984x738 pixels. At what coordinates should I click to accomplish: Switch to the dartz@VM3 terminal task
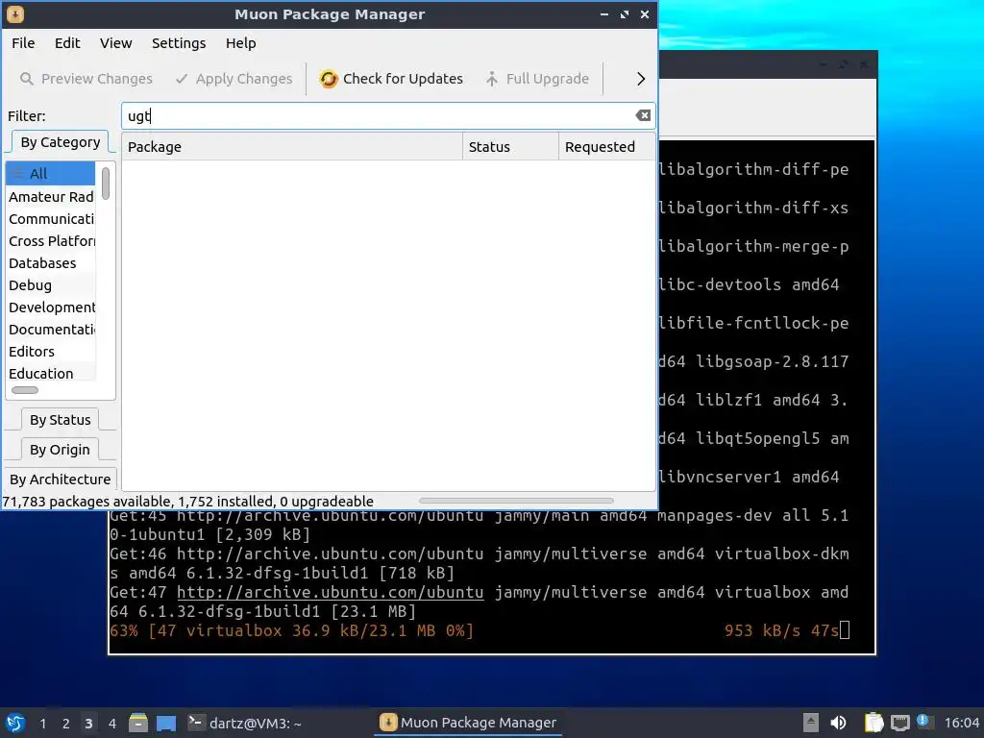coord(245,723)
